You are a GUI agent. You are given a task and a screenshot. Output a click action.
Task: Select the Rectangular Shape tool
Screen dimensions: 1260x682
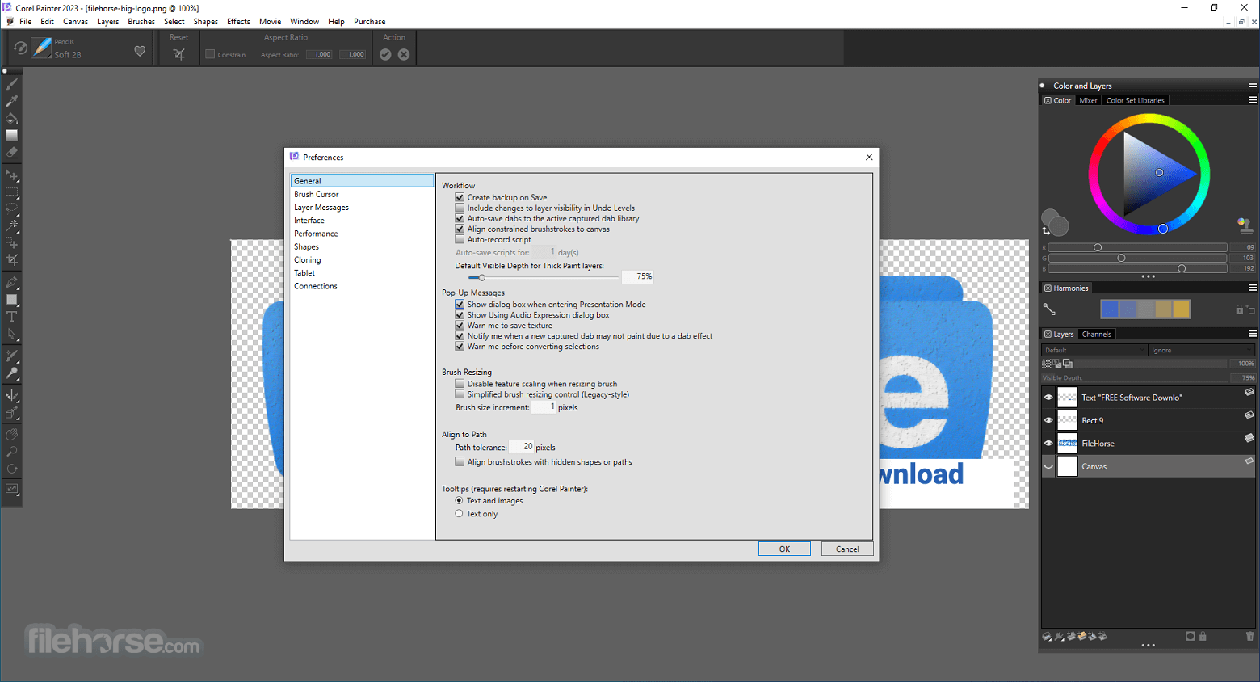tap(11, 300)
